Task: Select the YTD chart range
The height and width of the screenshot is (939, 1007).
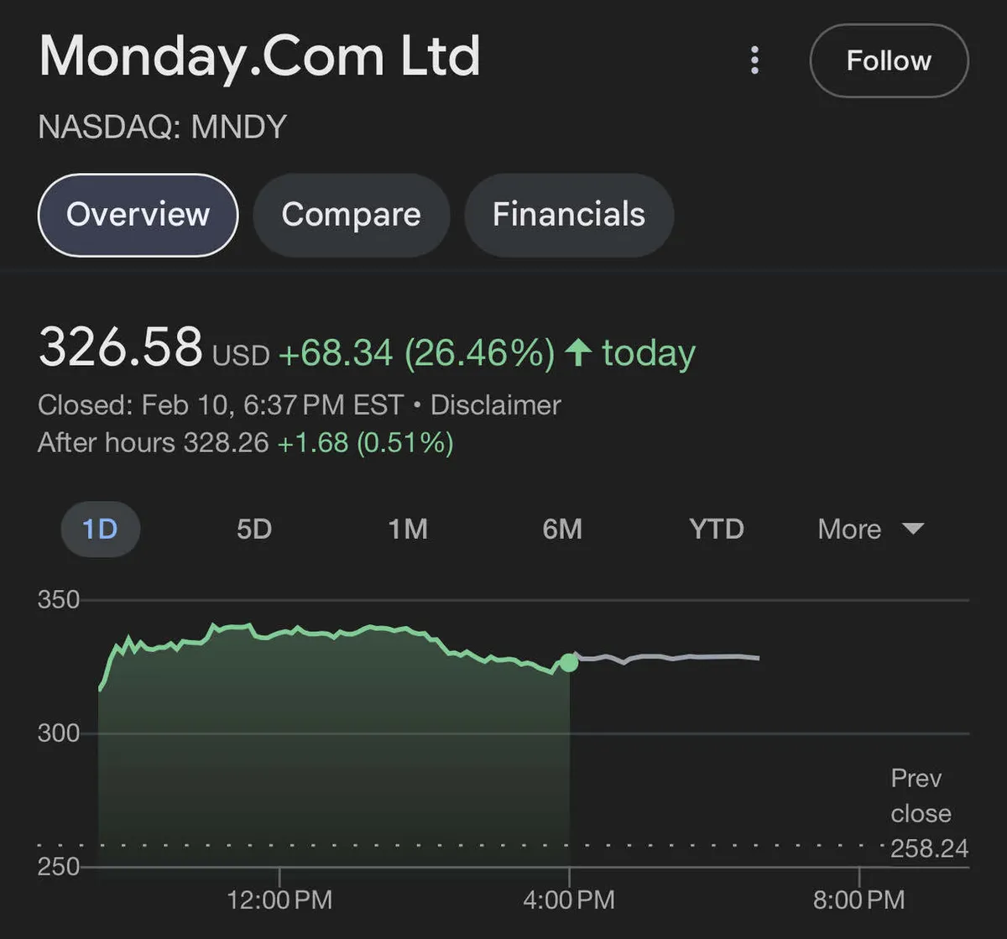Action: tap(717, 529)
